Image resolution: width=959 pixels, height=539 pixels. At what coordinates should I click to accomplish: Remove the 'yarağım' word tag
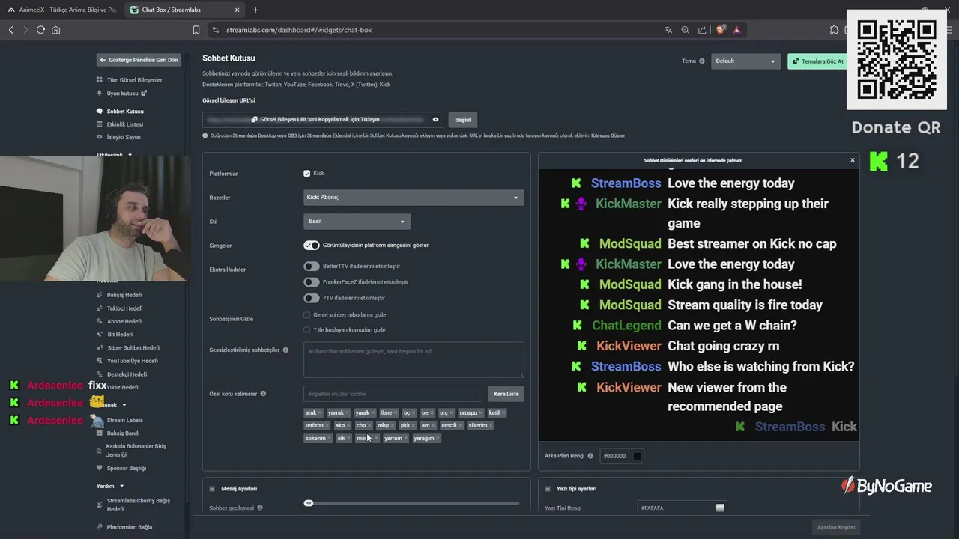438,438
